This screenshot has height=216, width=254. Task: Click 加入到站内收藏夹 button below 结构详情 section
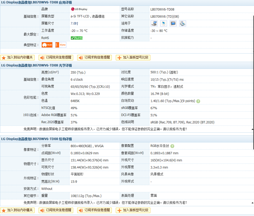[x=17, y=210]
